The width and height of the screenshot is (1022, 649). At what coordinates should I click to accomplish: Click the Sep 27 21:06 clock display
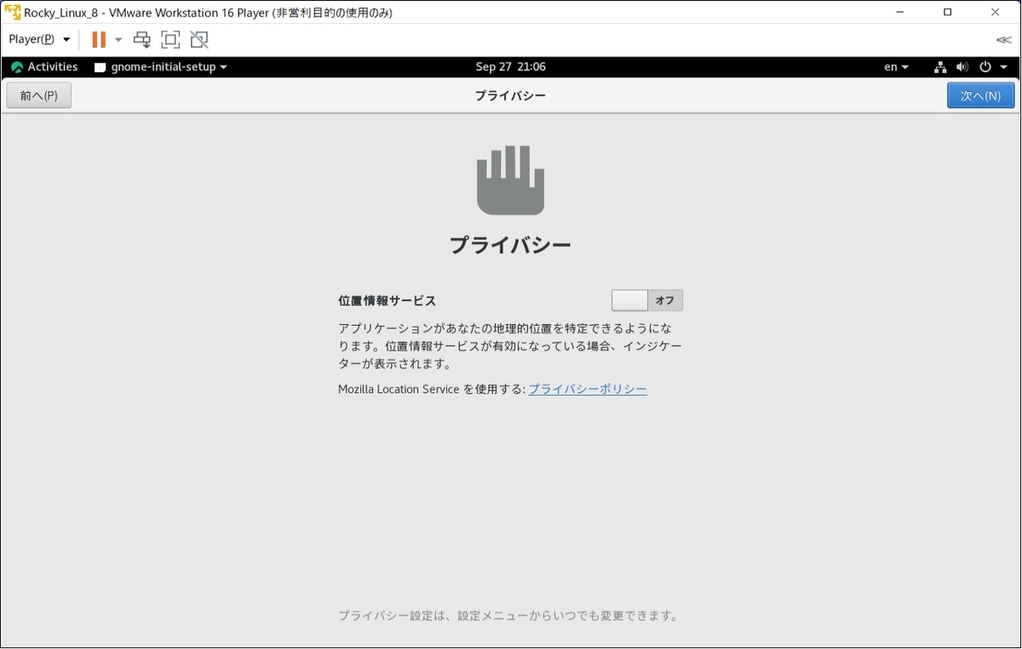tap(511, 66)
